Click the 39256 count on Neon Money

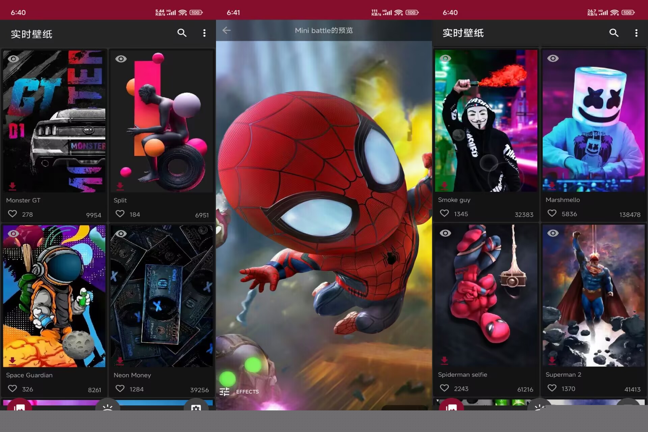click(199, 390)
